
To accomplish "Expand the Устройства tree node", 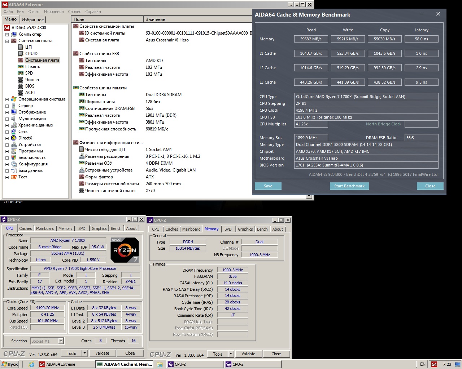I will click(x=7, y=145).
